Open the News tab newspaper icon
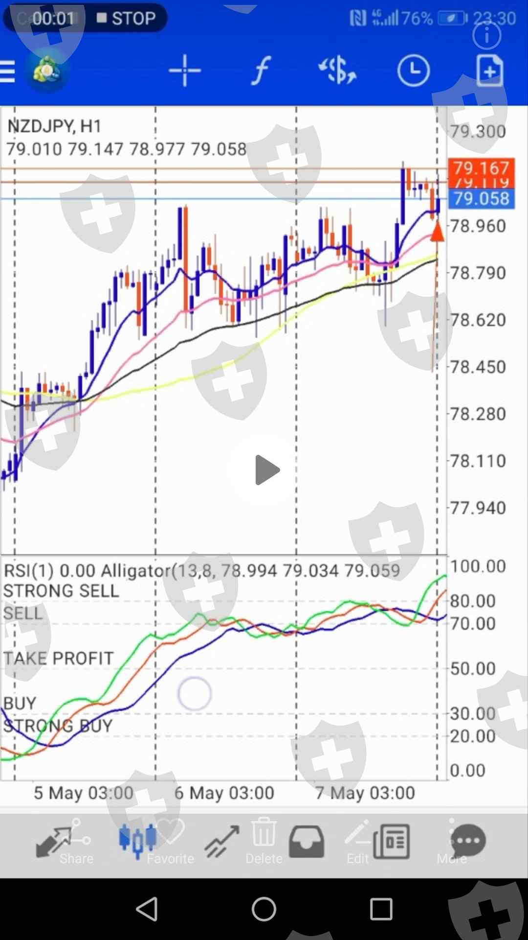 click(x=391, y=842)
